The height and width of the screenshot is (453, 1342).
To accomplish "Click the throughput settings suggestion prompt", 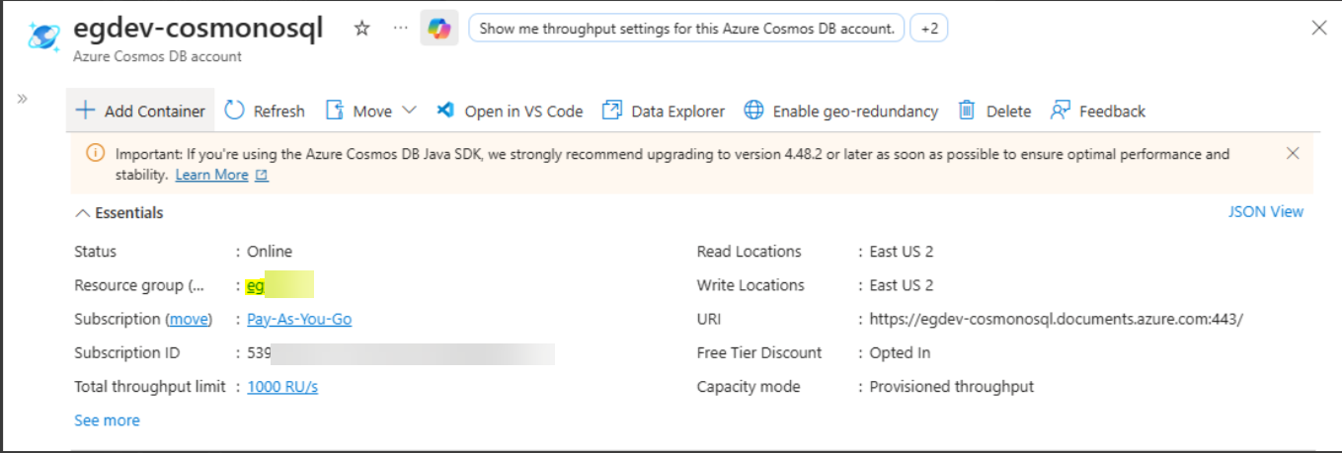I will click(686, 29).
